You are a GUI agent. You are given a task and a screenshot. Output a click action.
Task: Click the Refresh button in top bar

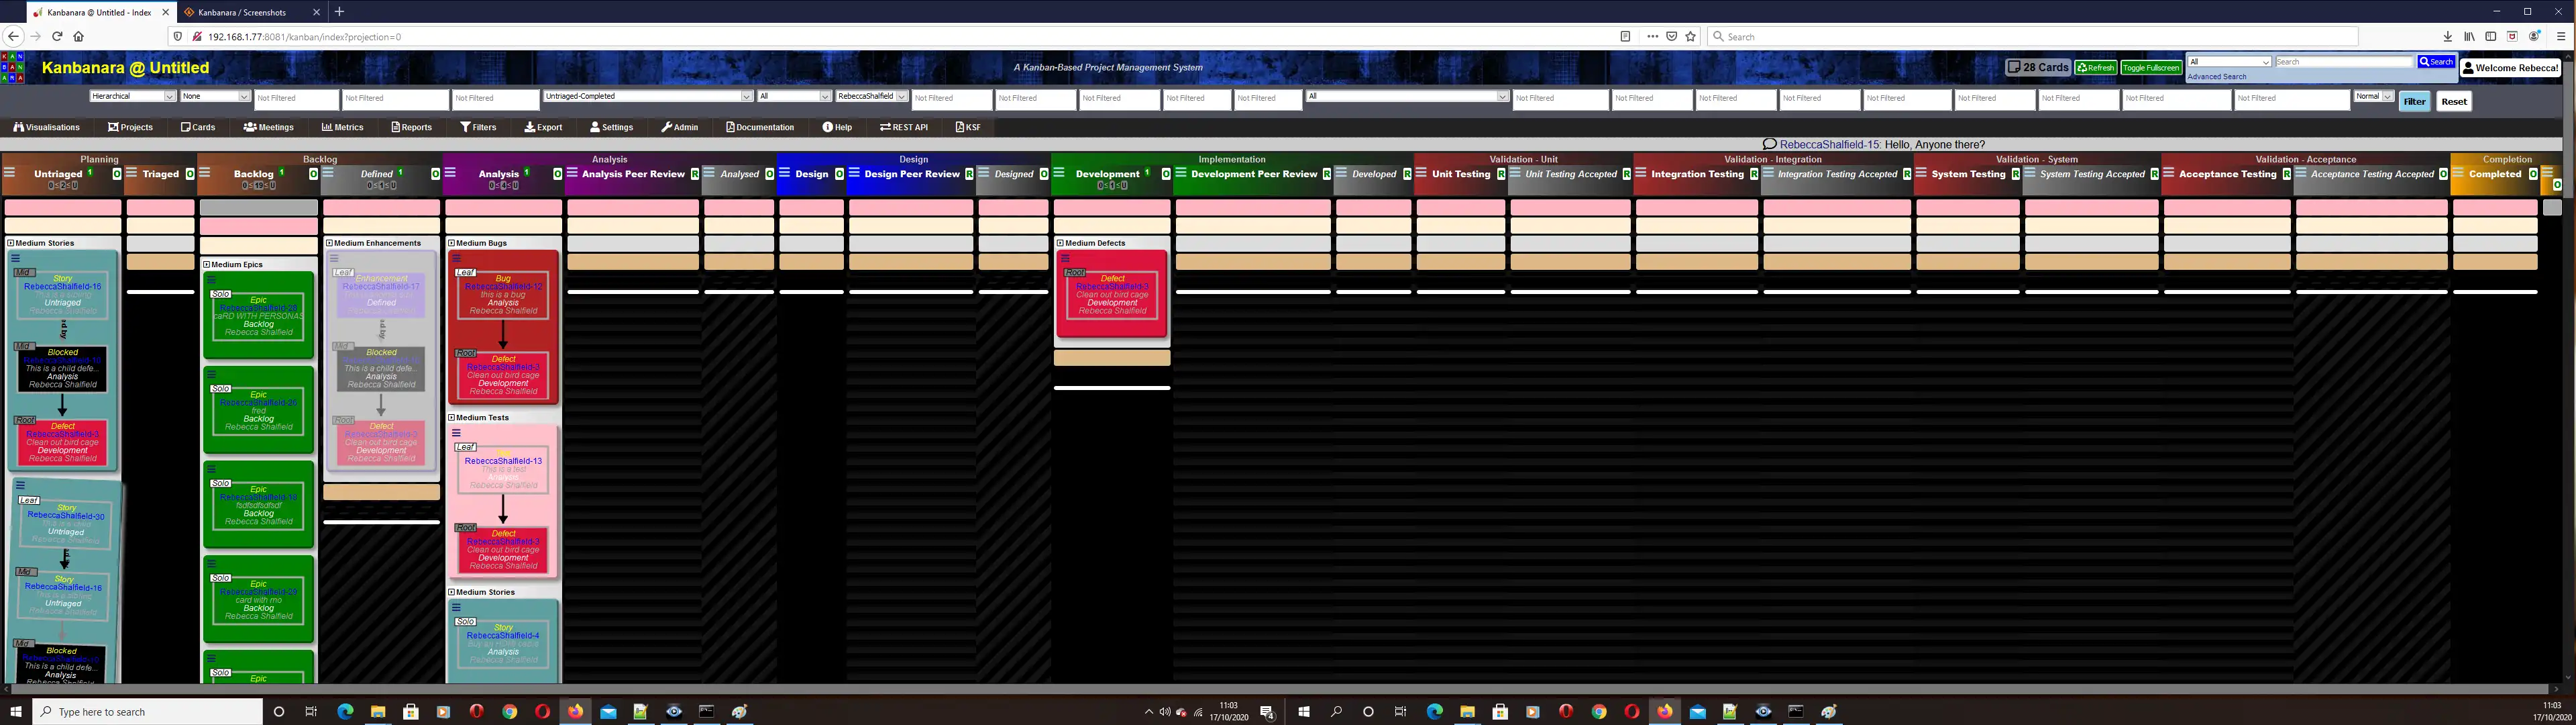coord(2094,66)
